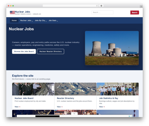This screenshot has width=149, height=126.
Task: Click 'Find nuclear employment by city and state' text
Action: coord(30,101)
